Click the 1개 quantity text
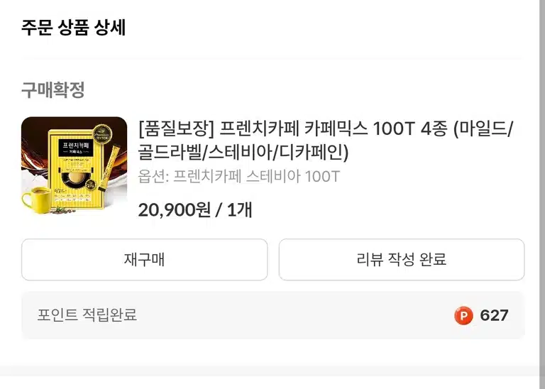 click(x=239, y=210)
